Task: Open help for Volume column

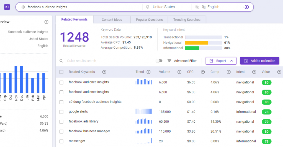Action: pyautogui.click(x=179, y=72)
